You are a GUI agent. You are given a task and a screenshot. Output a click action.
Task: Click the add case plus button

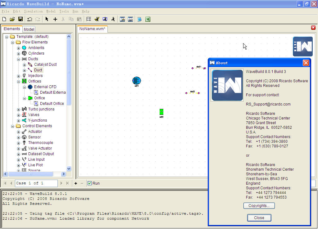pos(76,183)
